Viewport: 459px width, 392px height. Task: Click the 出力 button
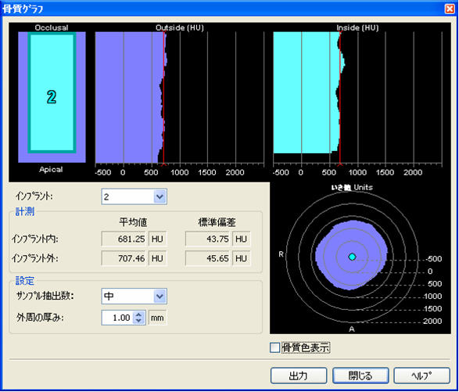[299, 376]
